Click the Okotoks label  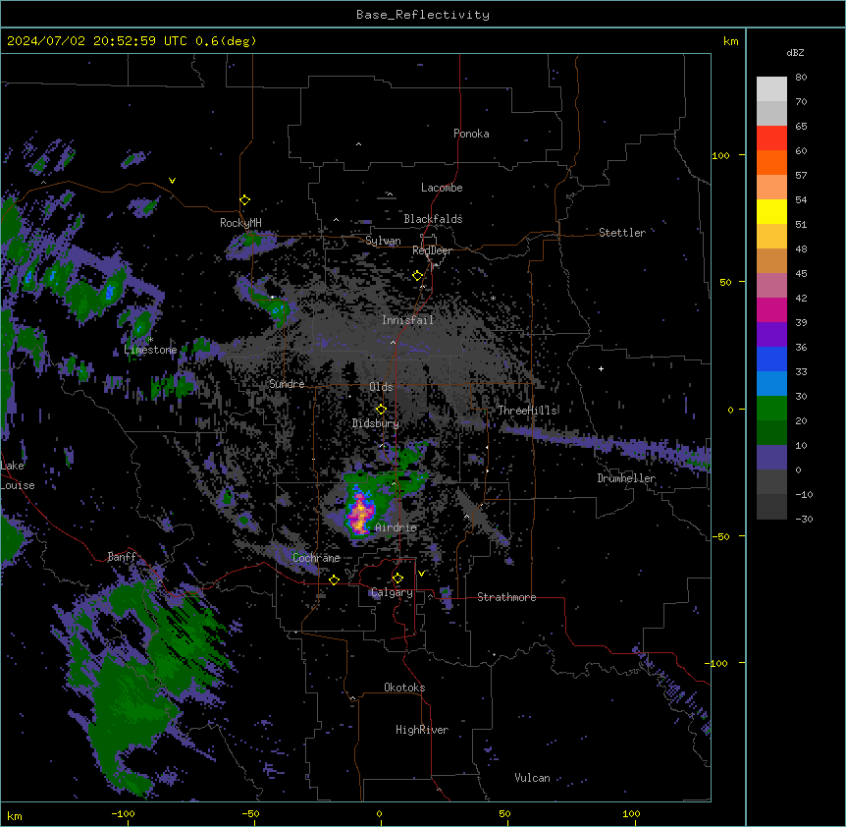404,688
